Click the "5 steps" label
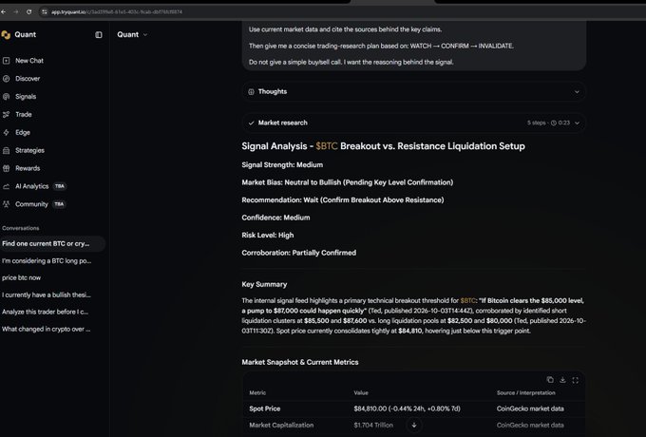646x437 pixels. click(x=536, y=123)
